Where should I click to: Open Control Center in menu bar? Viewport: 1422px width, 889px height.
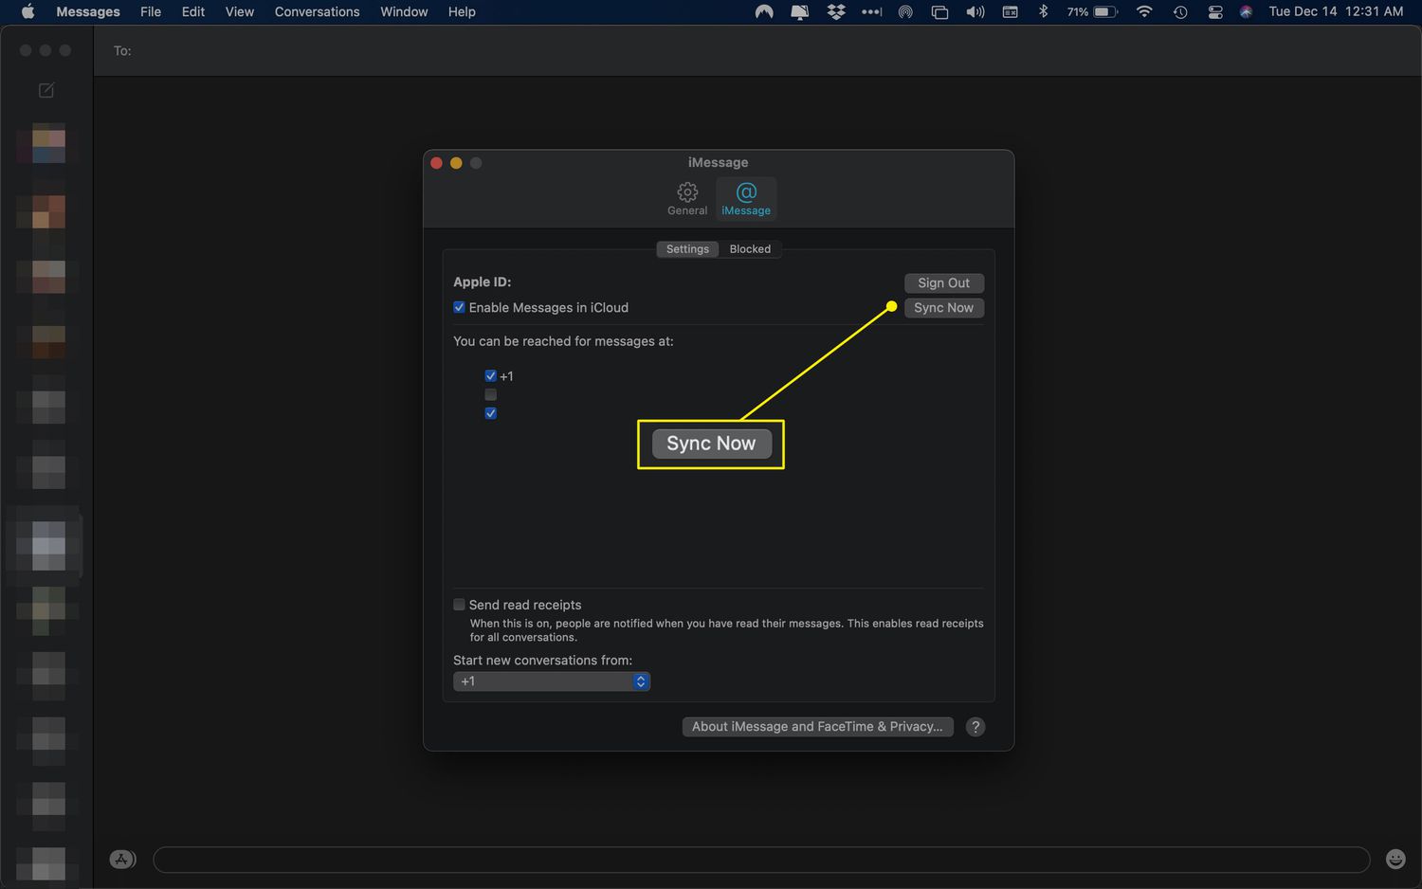tap(1214, 12)
